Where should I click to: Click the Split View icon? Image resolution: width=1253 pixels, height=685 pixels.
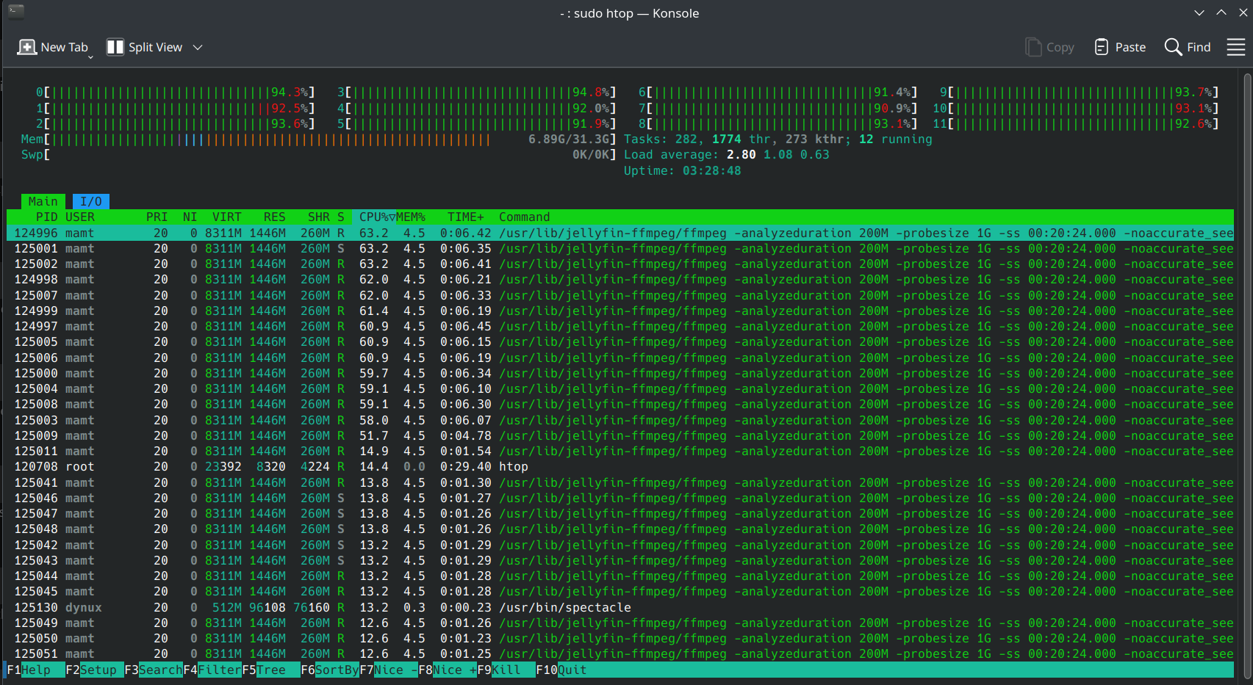click(115, 47)
